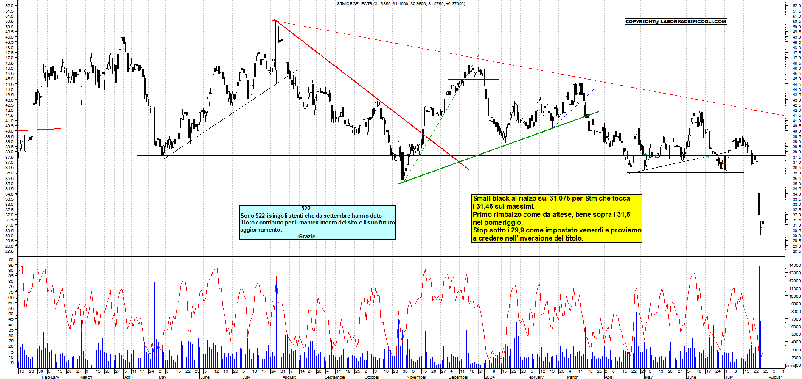Click the 29.0 label on the right price axis
This screenshot has height=379, width=802.
tap(796, 246)
